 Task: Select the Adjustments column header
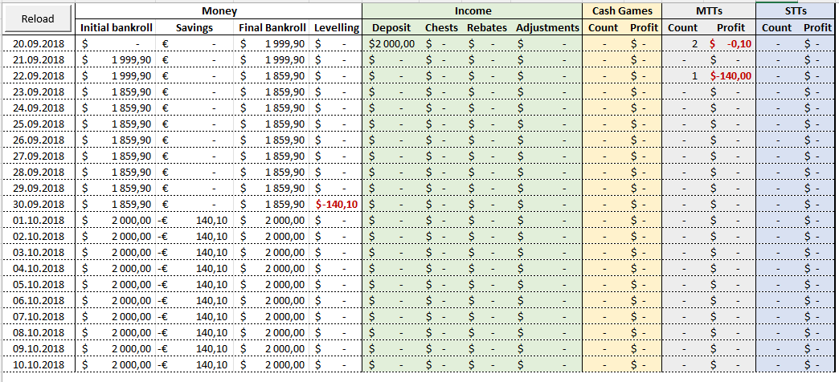(547, 27)
